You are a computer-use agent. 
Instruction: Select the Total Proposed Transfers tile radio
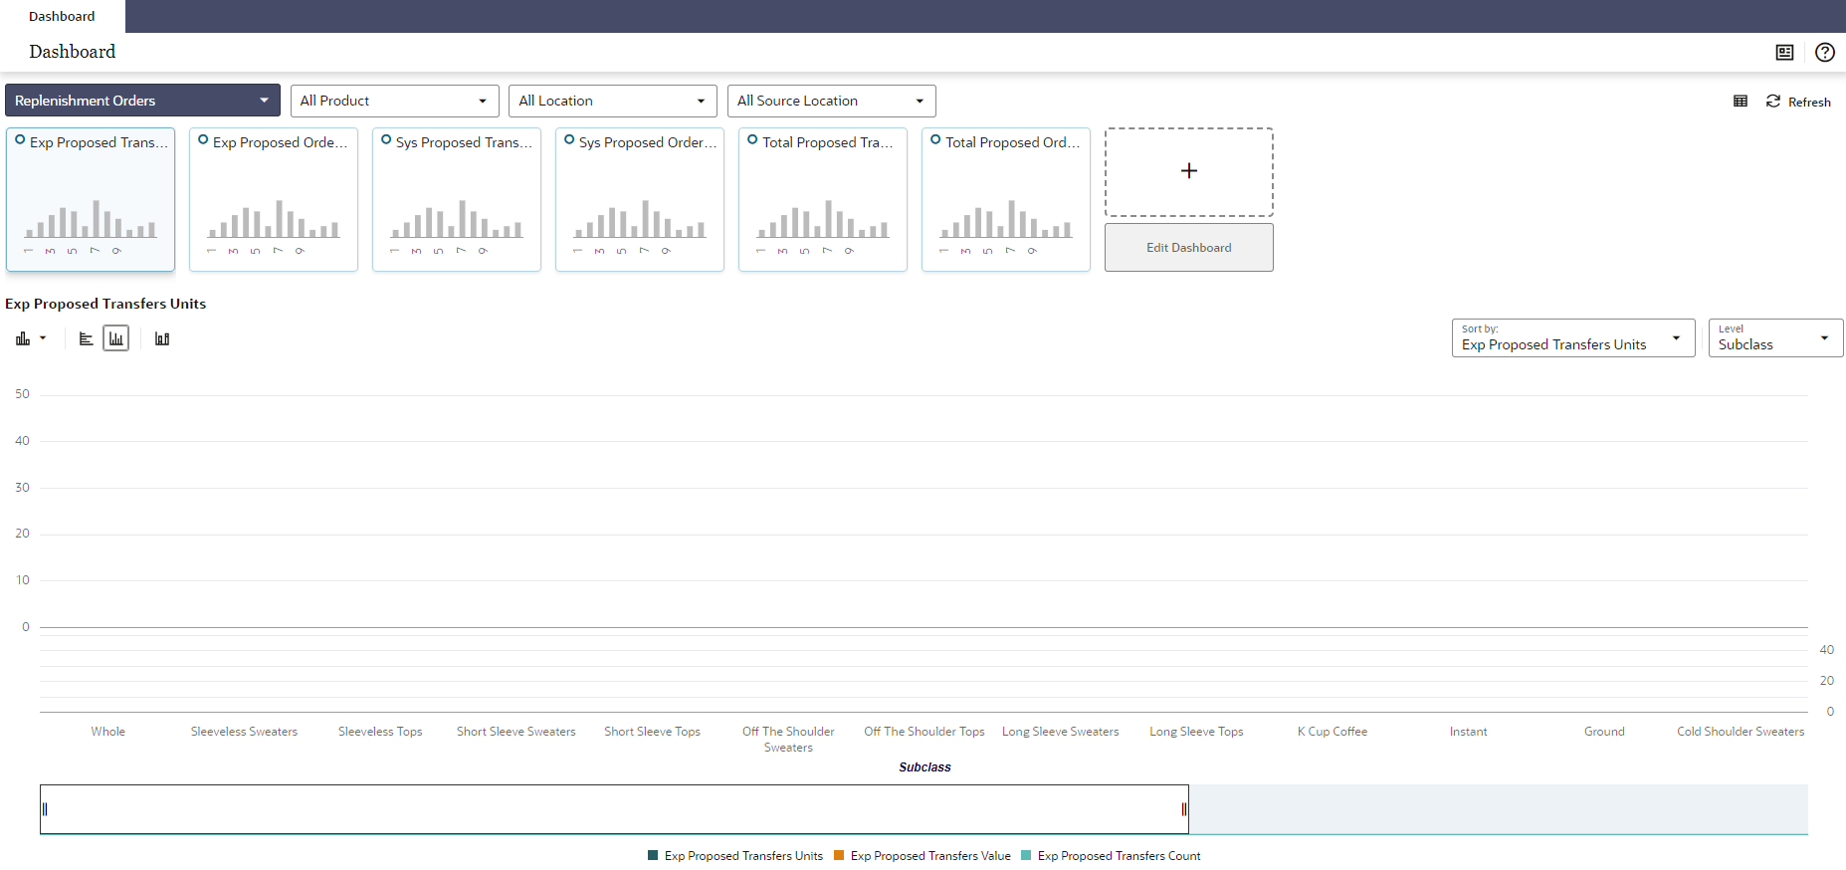click(752, 140)
